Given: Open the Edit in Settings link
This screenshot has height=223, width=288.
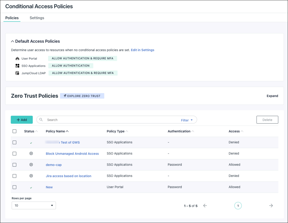Looking at the screenshot, I should [142, 50].
